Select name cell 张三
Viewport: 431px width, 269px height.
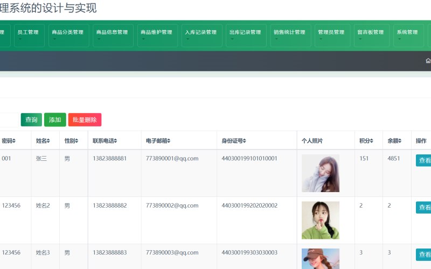pyautogui.click(x=41, y=158)
